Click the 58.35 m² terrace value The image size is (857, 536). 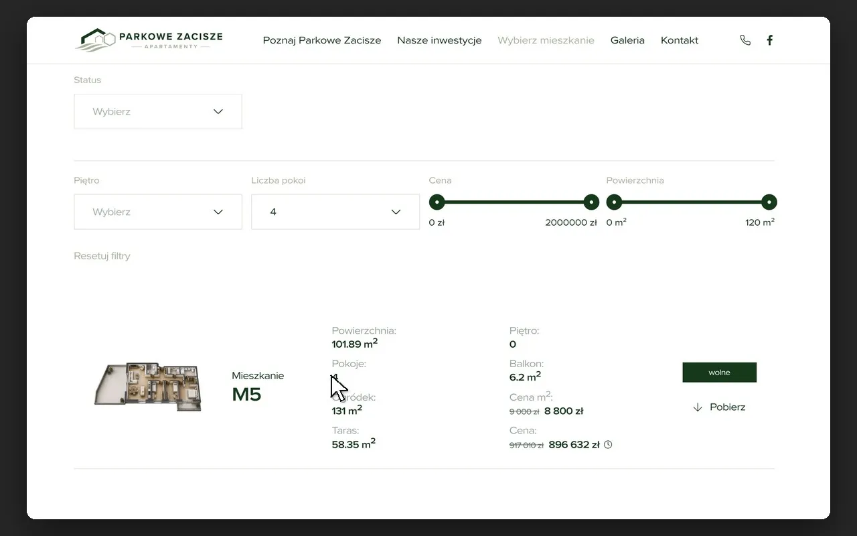[354, 444]
